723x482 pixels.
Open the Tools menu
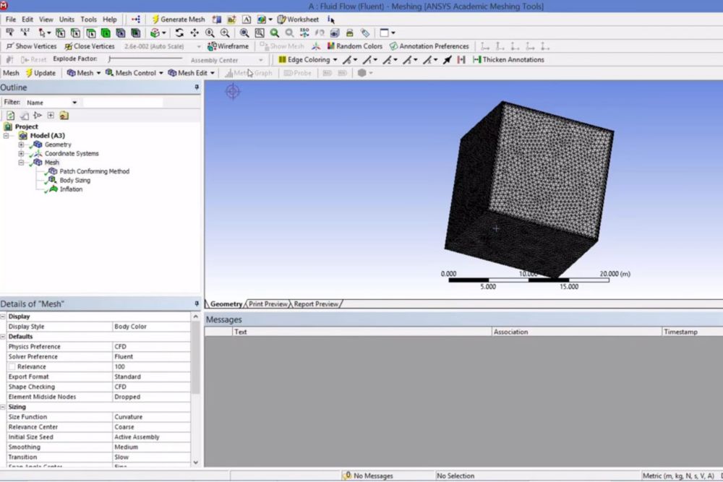point(88,20)
